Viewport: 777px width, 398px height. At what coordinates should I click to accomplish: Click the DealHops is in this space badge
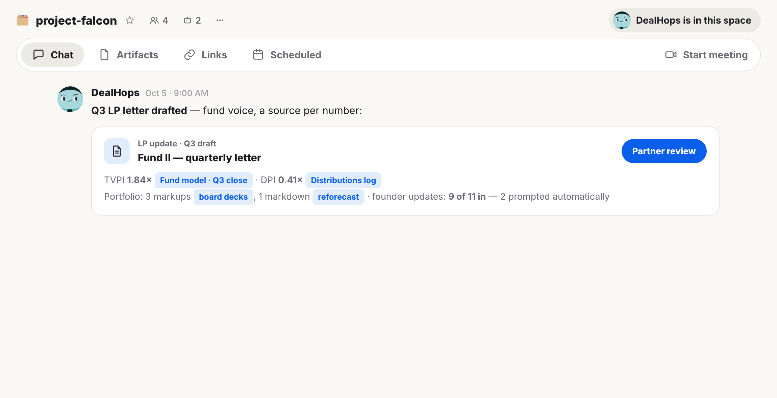[685, 20]
